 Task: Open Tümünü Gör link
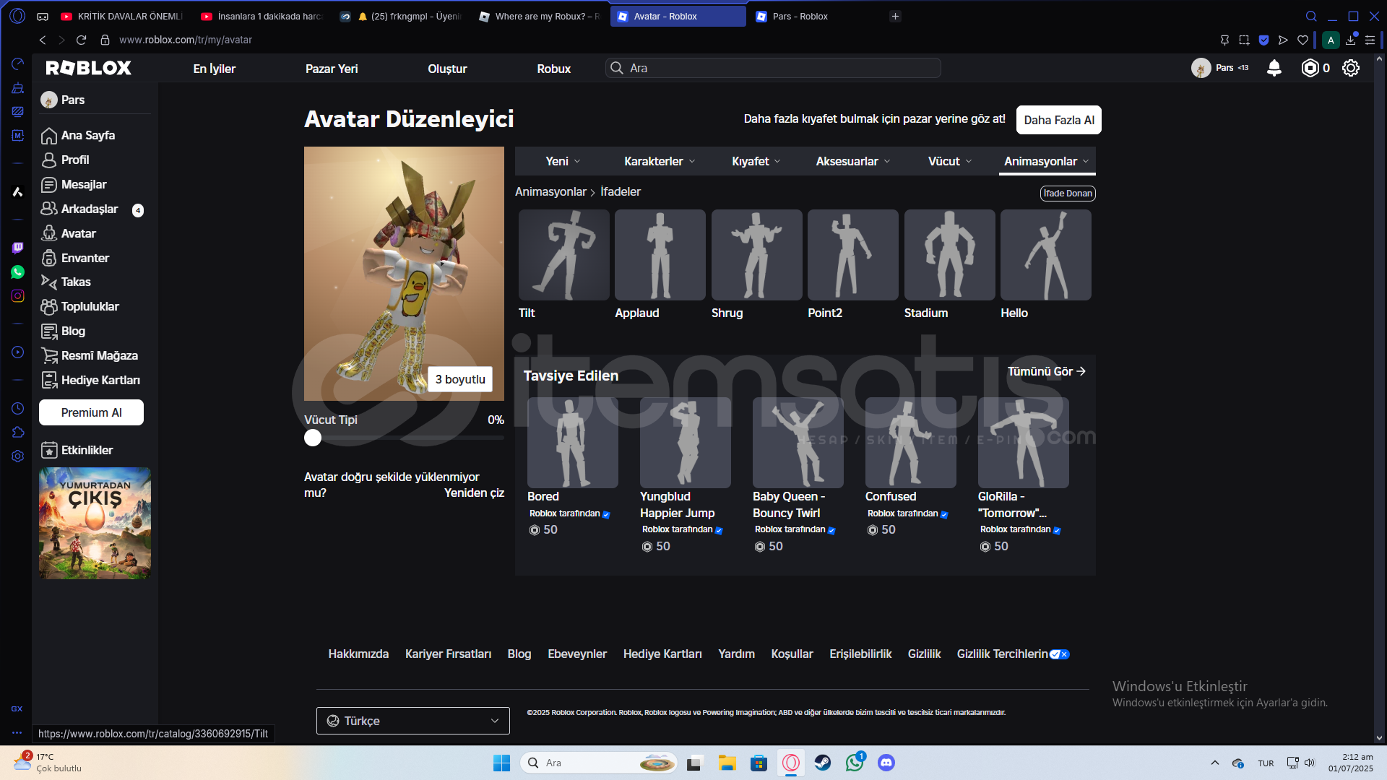tap(1047, 371)
